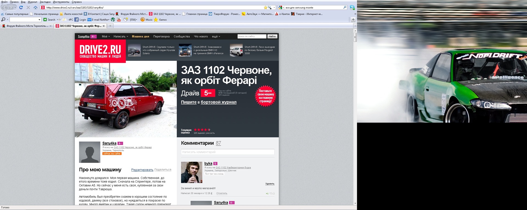The width and height of the screenshot is (527, 210).
Task: Click the Написать комментарий input field
Action: [228, 152]
